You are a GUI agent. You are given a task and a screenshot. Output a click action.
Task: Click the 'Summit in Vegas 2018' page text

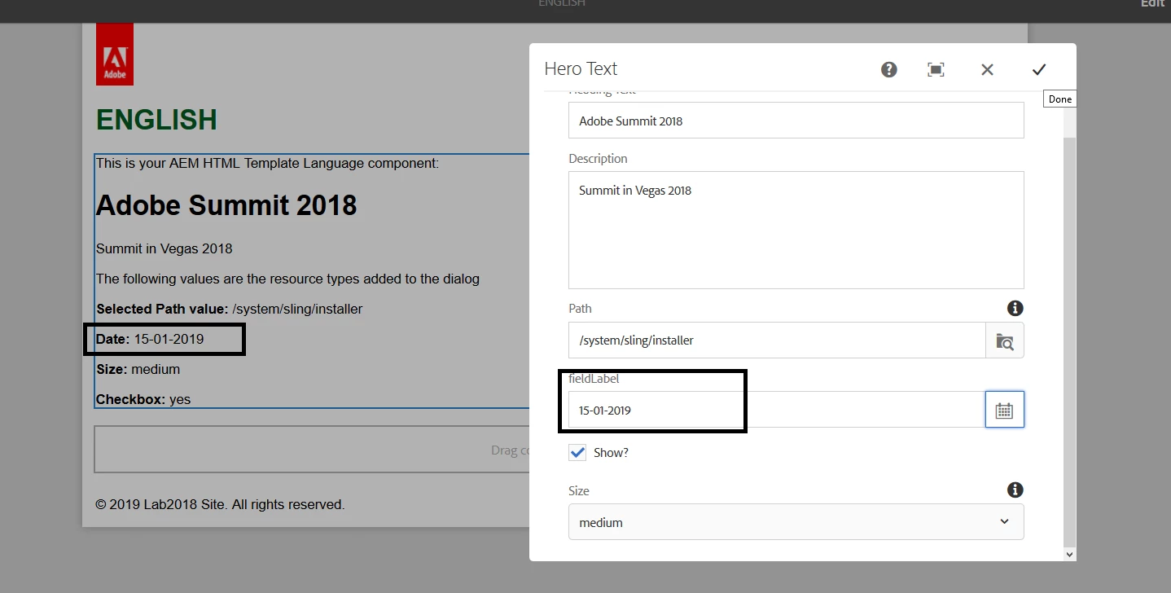click(x=164, y=248)
